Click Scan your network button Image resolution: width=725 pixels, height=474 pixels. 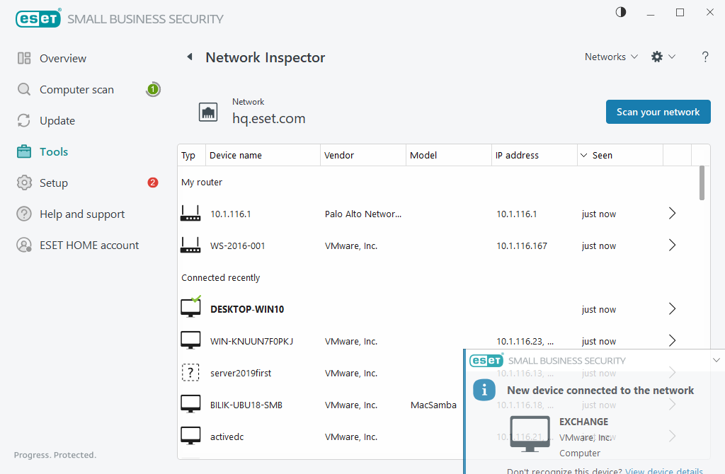(658, 112)
